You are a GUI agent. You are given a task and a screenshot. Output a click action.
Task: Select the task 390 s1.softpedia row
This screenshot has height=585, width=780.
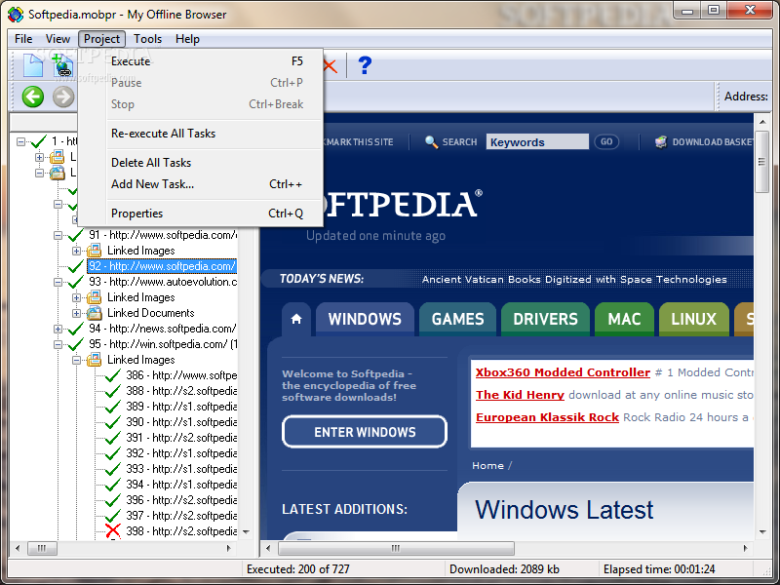[181, 422]
